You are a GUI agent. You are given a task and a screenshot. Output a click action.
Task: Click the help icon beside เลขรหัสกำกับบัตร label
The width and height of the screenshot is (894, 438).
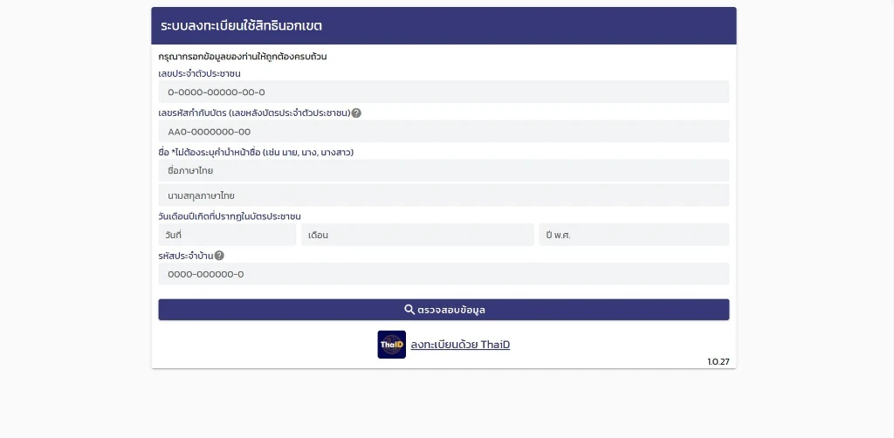[356, 113]
